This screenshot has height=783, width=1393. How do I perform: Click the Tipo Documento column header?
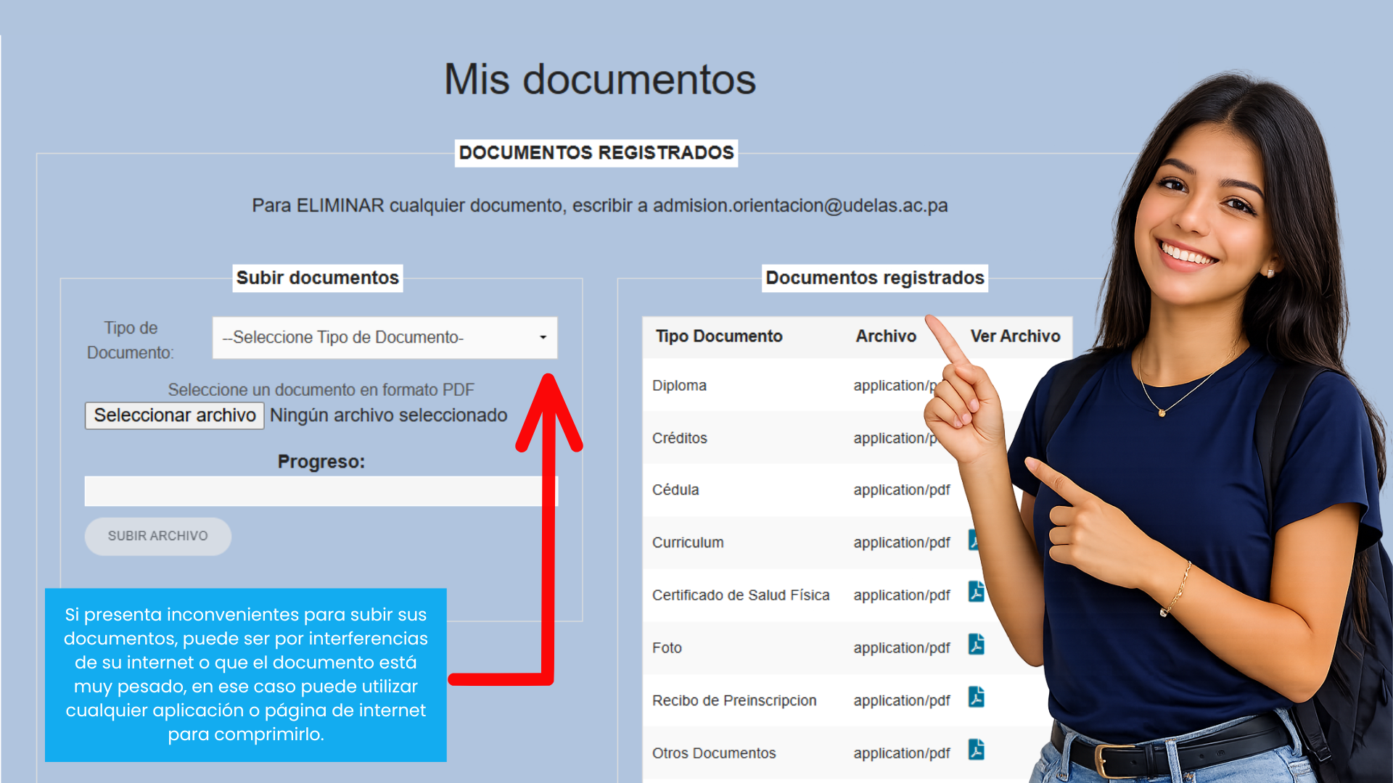719,336
